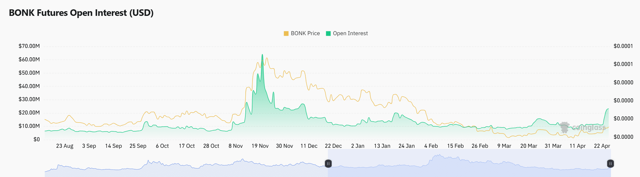Click the coinglass watermark logo icon
The height and width of the screenshot is (177, 640).
click(564, 127)
